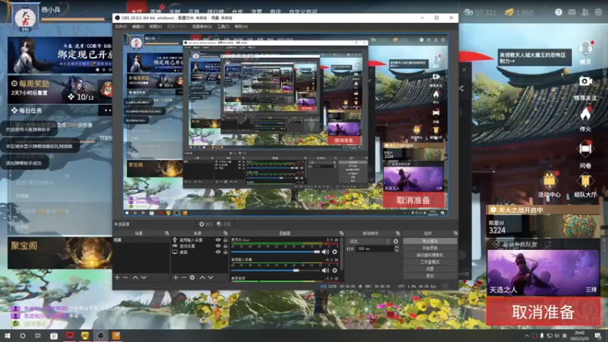
Task: Click the transition duration stepper arrows
Action: [396, 249]
